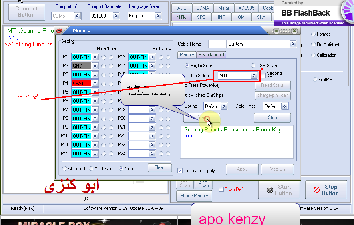Click the Start Button play icon
Image resolution: width=354 pixels, height=225 pixels.
pyautogui.click(x=270, y=190)
